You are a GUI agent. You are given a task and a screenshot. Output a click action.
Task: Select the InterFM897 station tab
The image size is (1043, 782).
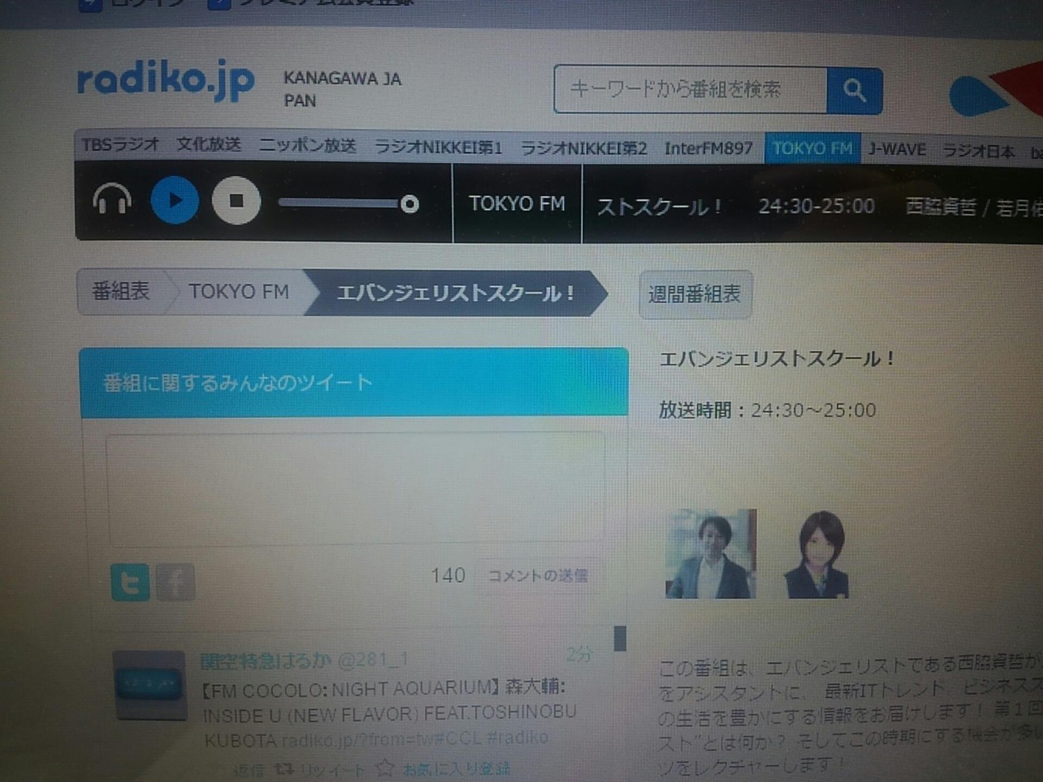[x=708, y=148]
